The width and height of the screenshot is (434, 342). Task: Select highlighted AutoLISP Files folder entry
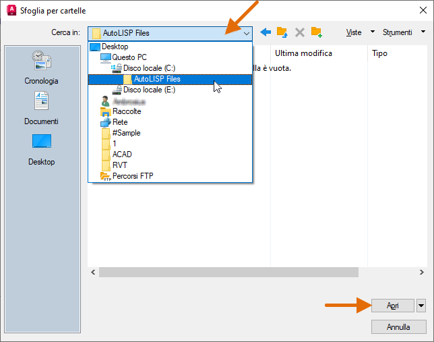[x=170, y=80]
